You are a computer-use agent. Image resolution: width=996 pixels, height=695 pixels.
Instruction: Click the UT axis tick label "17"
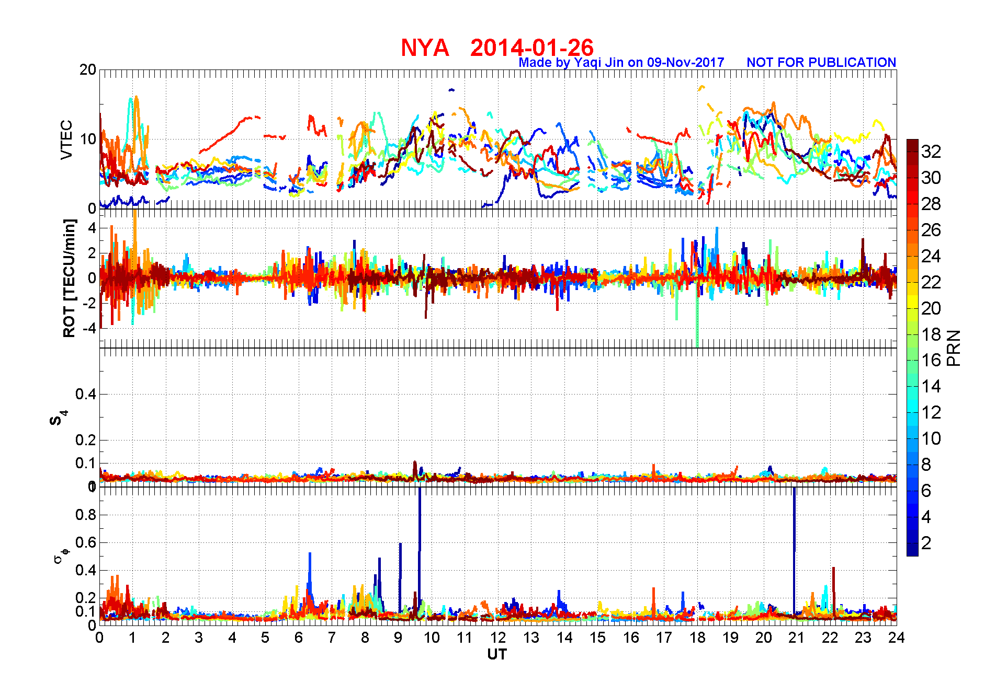(664, 638)
